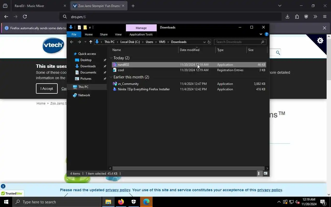Click the I Accept cookies button
The width and height of the screenshot is (331, 207).
tap(47, 88)
